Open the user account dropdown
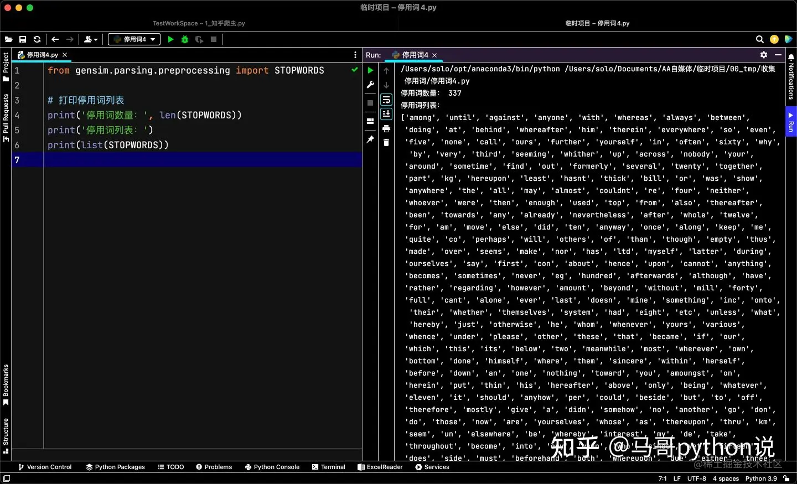 [91, 39]
